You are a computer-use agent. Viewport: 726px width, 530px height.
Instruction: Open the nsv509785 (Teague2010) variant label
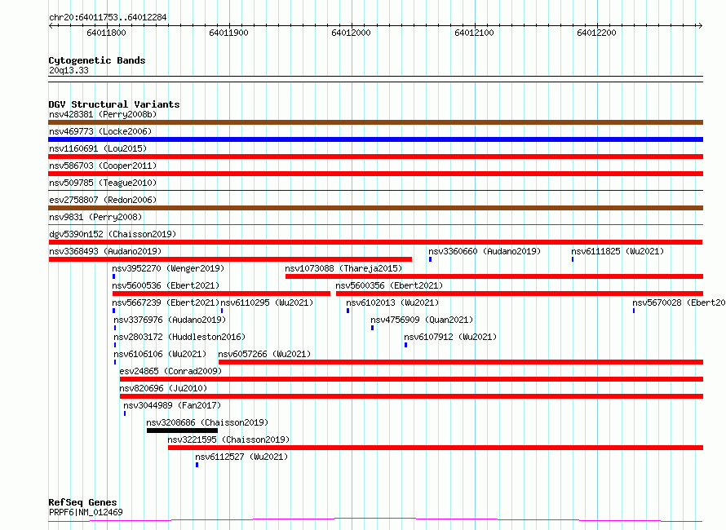tap(103, 183)
